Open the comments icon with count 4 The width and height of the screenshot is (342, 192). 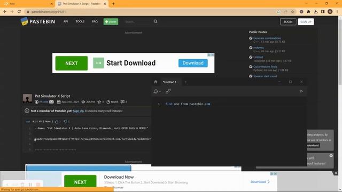(x=122, y=102)
